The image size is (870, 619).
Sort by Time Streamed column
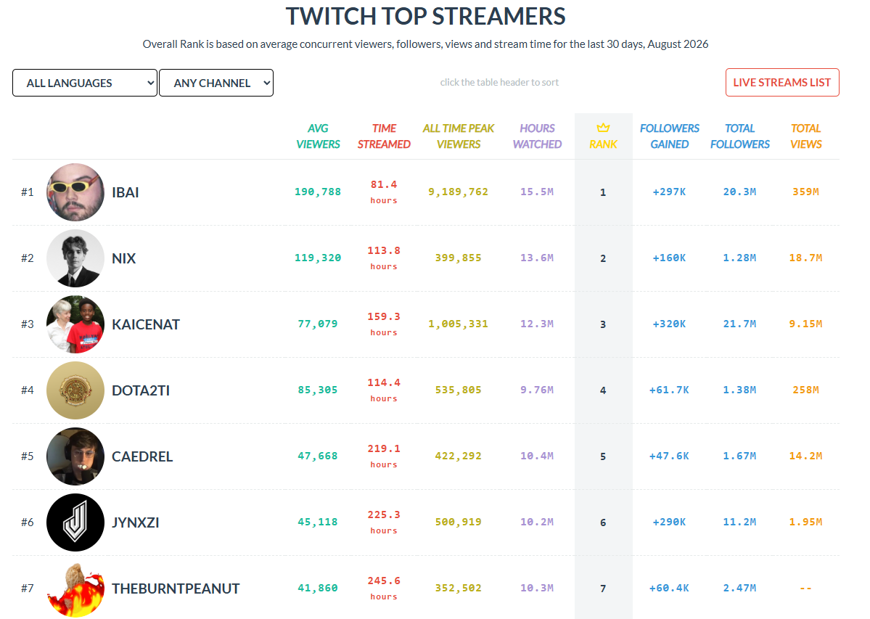pyautogui.click(x=384, y=136)
